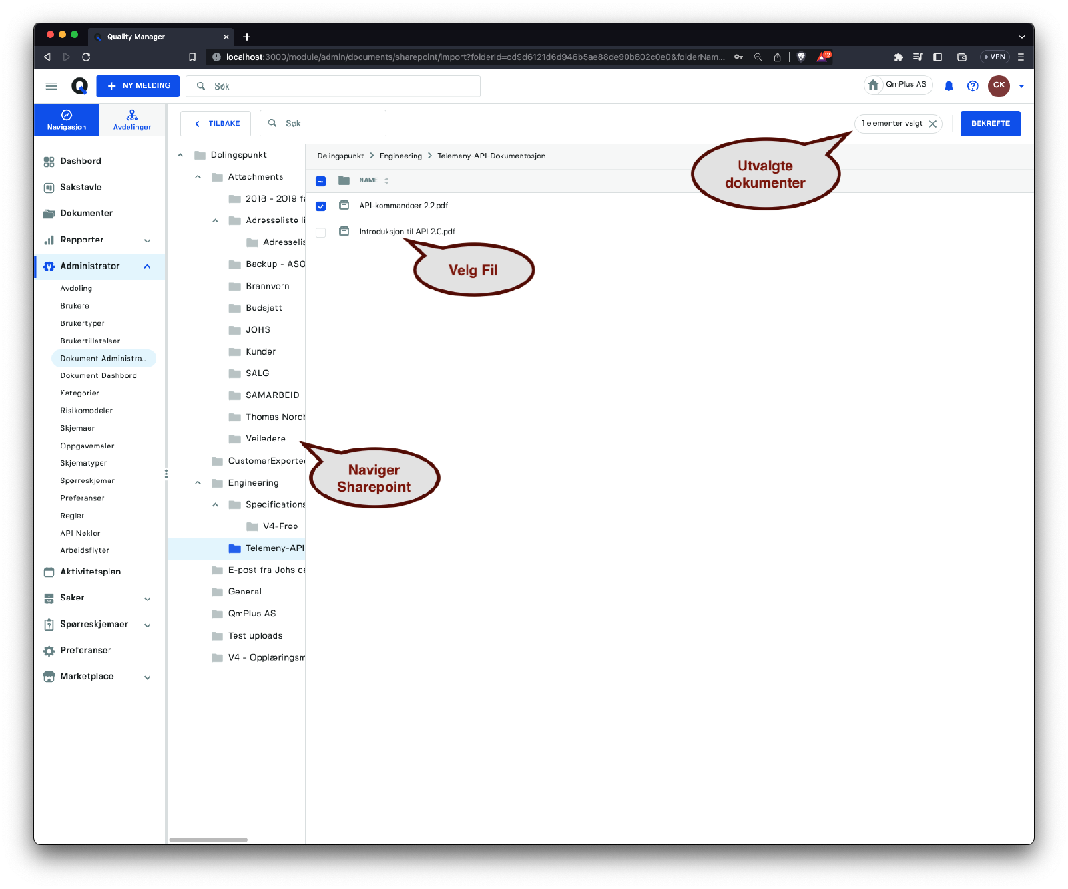Collapse the Specifications folder chevron

pyautogui.click(x=216, y=505)
